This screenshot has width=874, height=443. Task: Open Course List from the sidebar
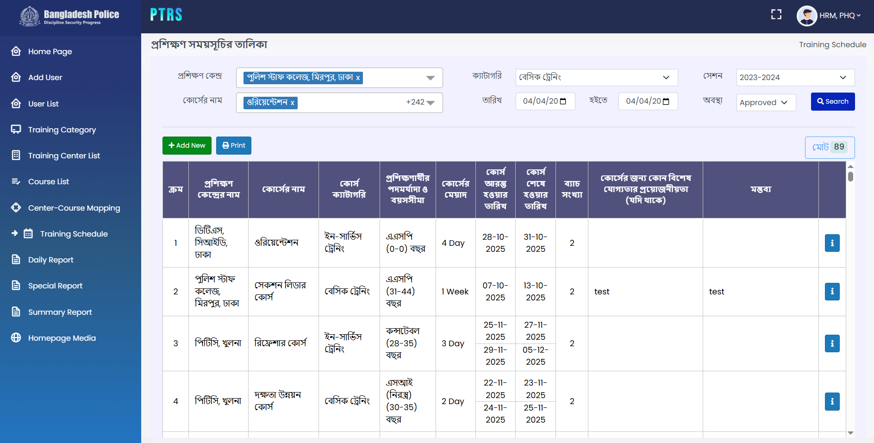(x=48, y=181)
